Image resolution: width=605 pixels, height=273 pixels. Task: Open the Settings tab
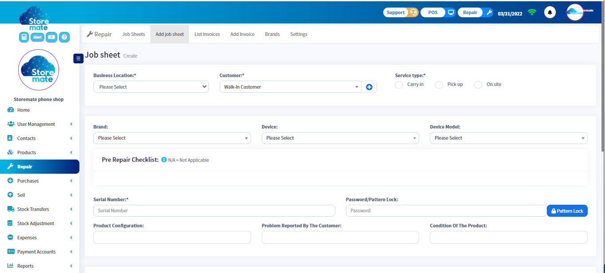pyautogui.click(x=299, y=34)
